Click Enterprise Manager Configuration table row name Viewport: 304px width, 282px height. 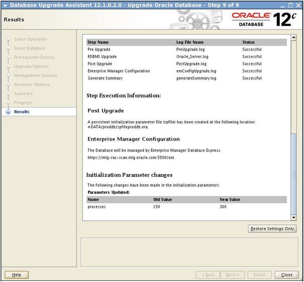tap(119, 71)
